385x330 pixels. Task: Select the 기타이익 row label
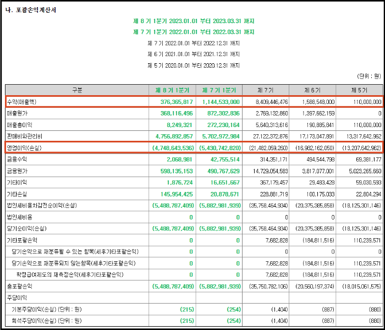17,182
